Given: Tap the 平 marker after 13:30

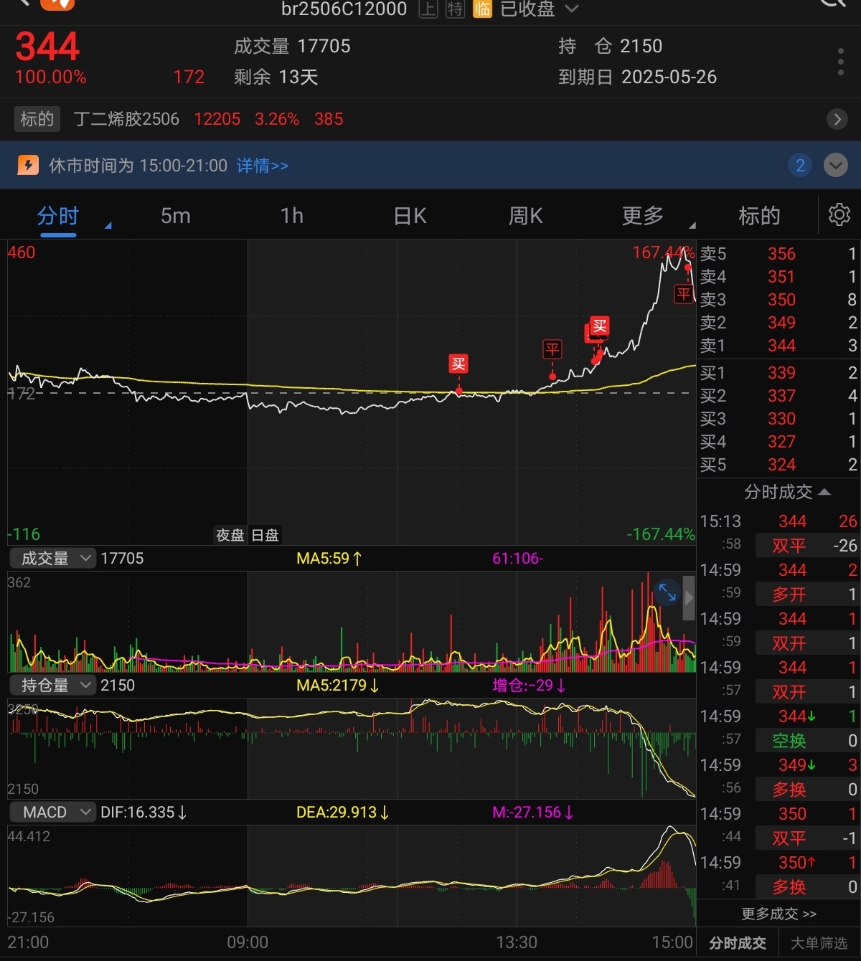Looking at the screenshot, I should (552, 349).
